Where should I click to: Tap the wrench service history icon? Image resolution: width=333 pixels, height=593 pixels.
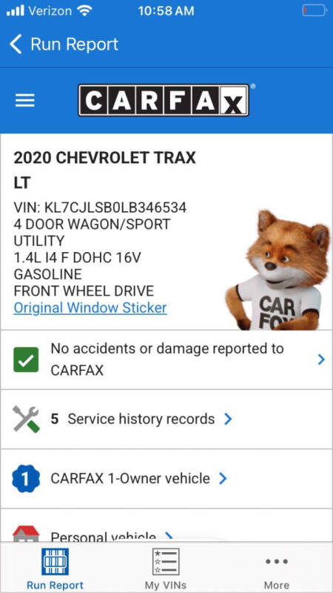click(x=26, y=419)
